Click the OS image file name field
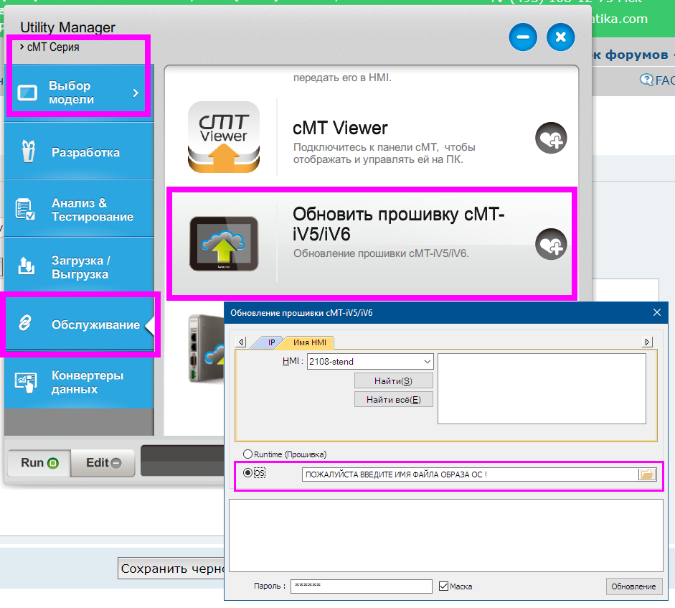 coord(470,474)
